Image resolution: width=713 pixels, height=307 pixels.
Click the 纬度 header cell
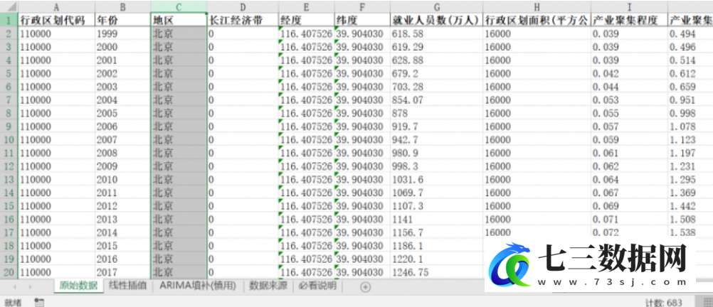click(x=362, y=21)
